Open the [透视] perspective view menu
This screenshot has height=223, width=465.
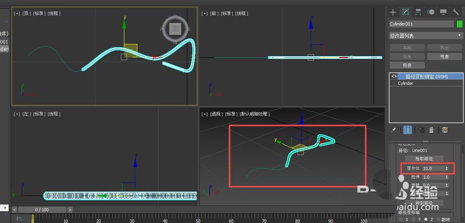tap(217, 114)
